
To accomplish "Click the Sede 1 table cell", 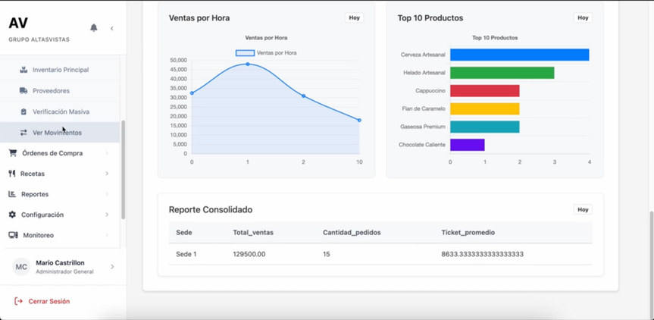I will pyautogui.click(x=186, y=254).
